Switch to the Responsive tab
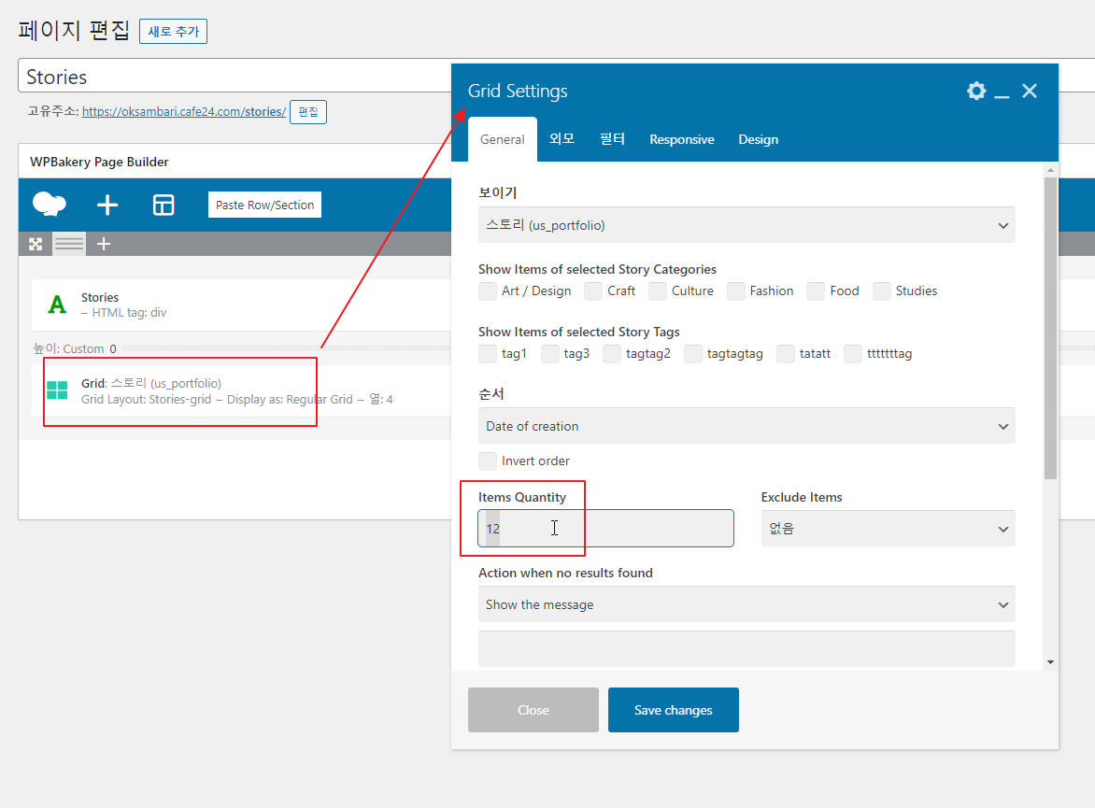The width and height of the screenshot is (1095, 808). [x=682, y=140]
